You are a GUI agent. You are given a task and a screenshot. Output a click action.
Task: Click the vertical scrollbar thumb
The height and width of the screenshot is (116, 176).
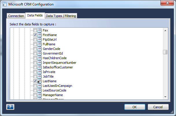pyautogui.click(x=165, y=52)
